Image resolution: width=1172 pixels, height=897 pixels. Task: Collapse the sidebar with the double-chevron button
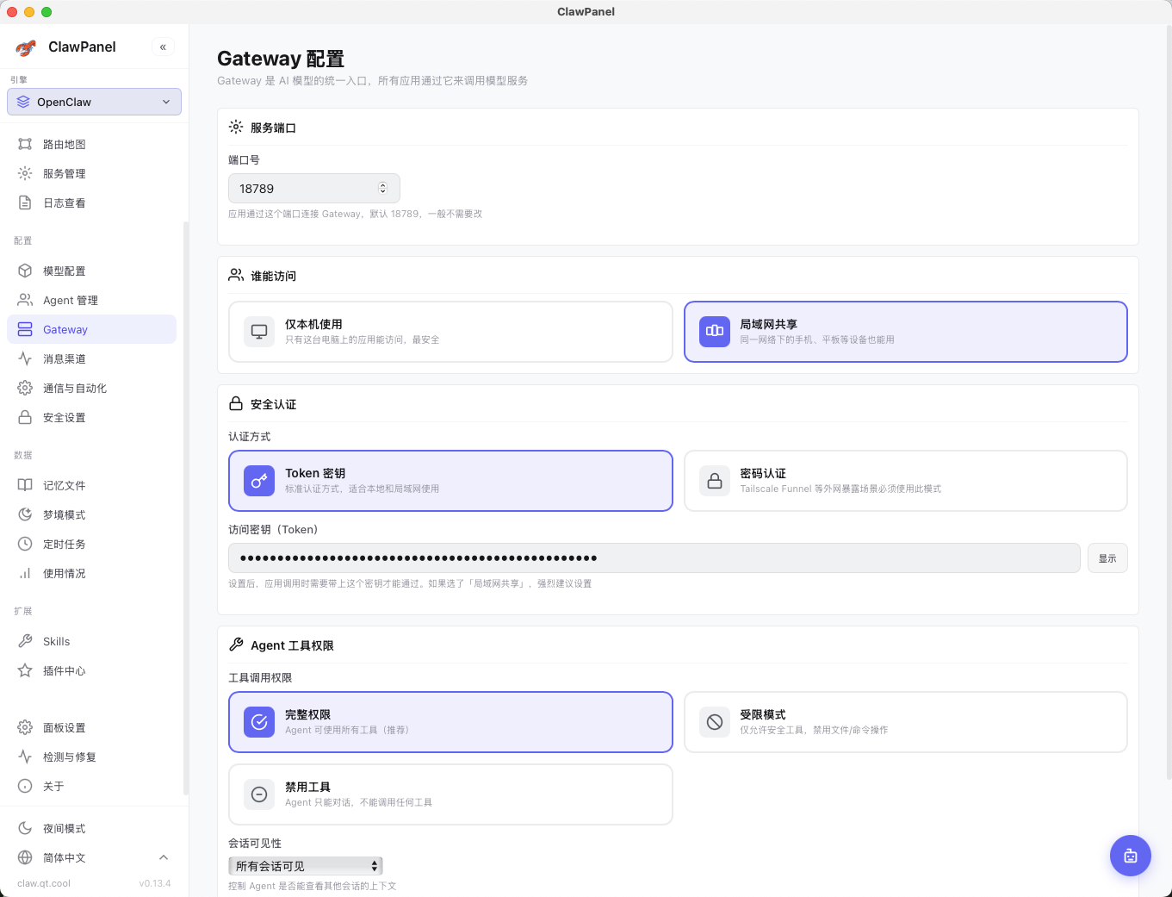(x=163, y=47)
